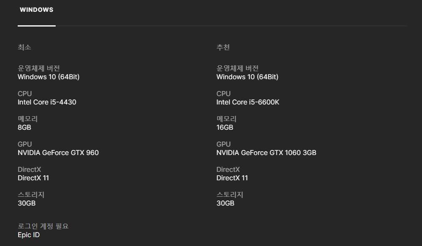
Task: Click the 스토리지 label in 추천 column
Action: click(230, 195)
